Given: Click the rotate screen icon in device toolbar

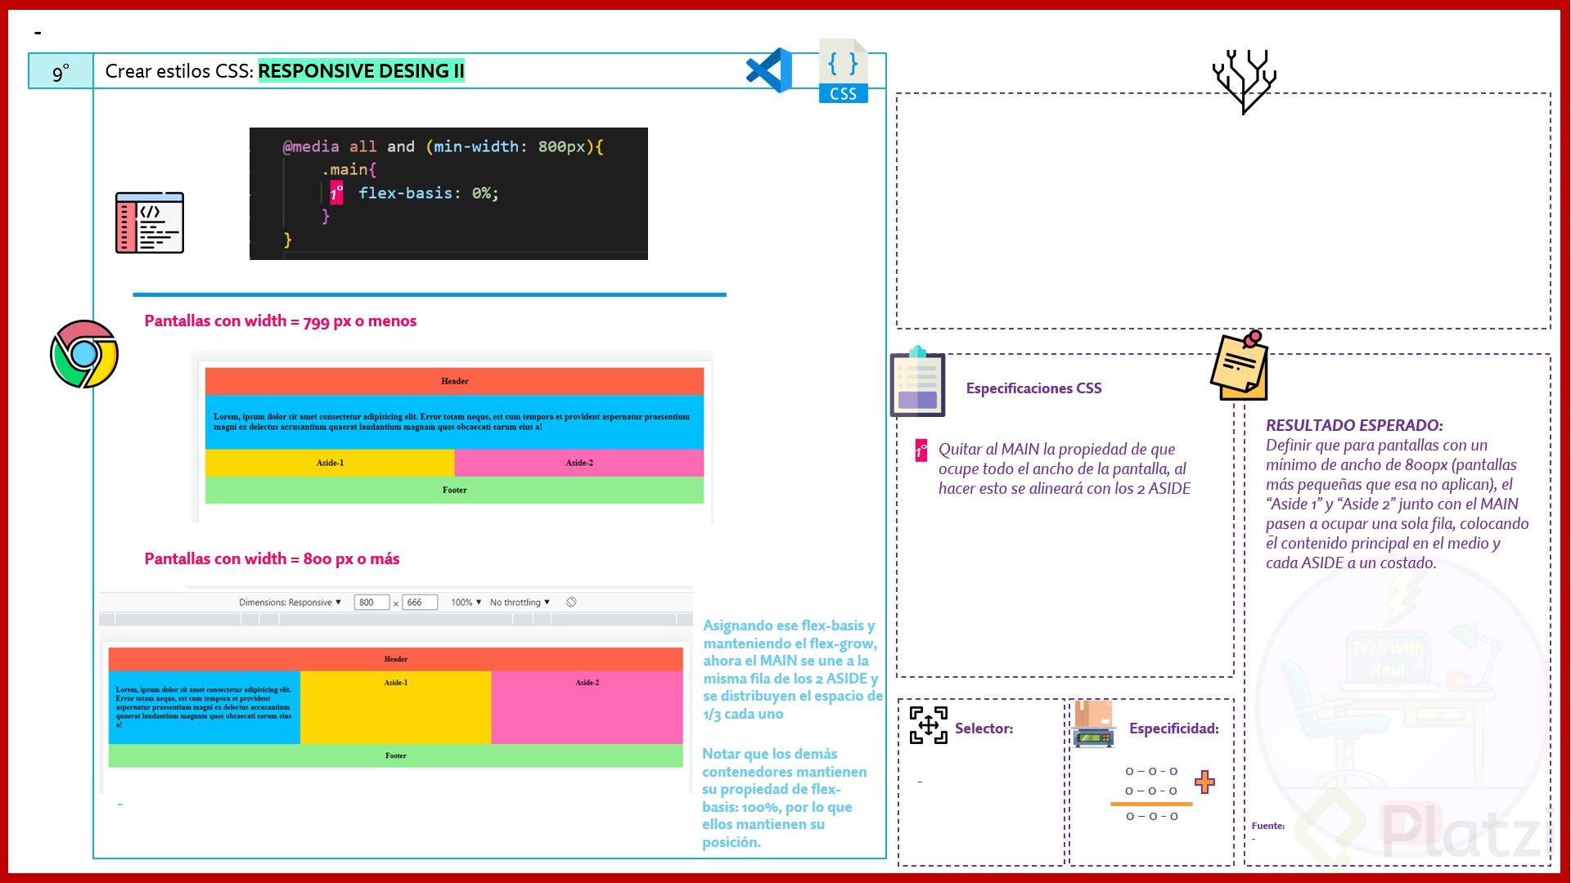Looking at the screenshot, I should click(x=571, y=603).
